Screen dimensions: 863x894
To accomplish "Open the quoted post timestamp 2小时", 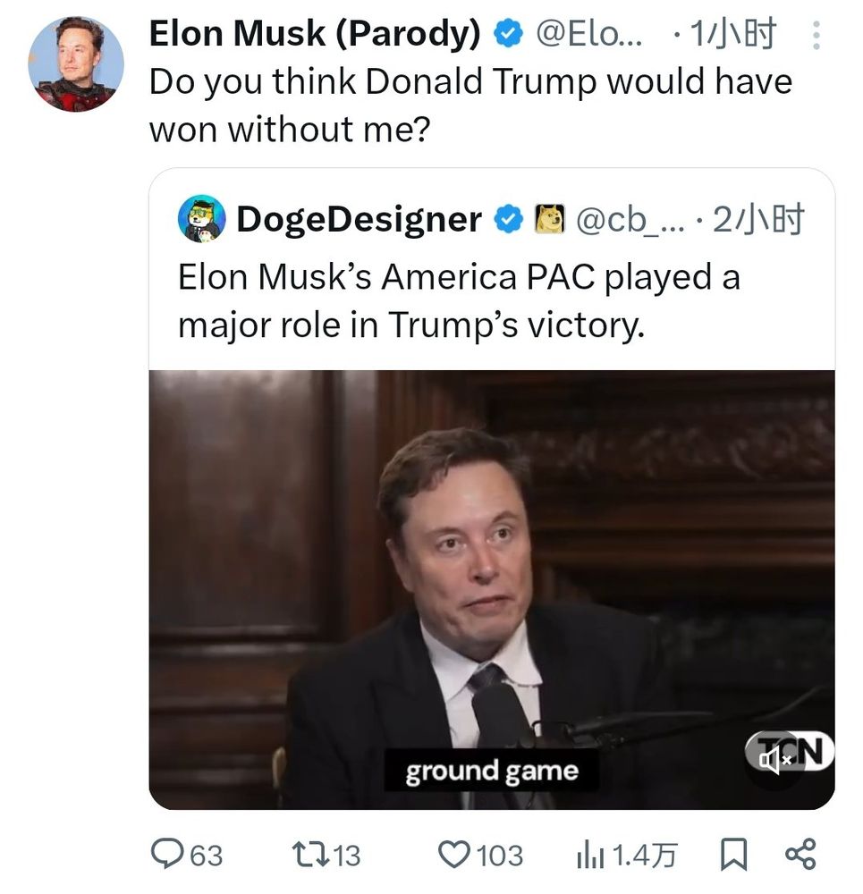I will point(758,219).
